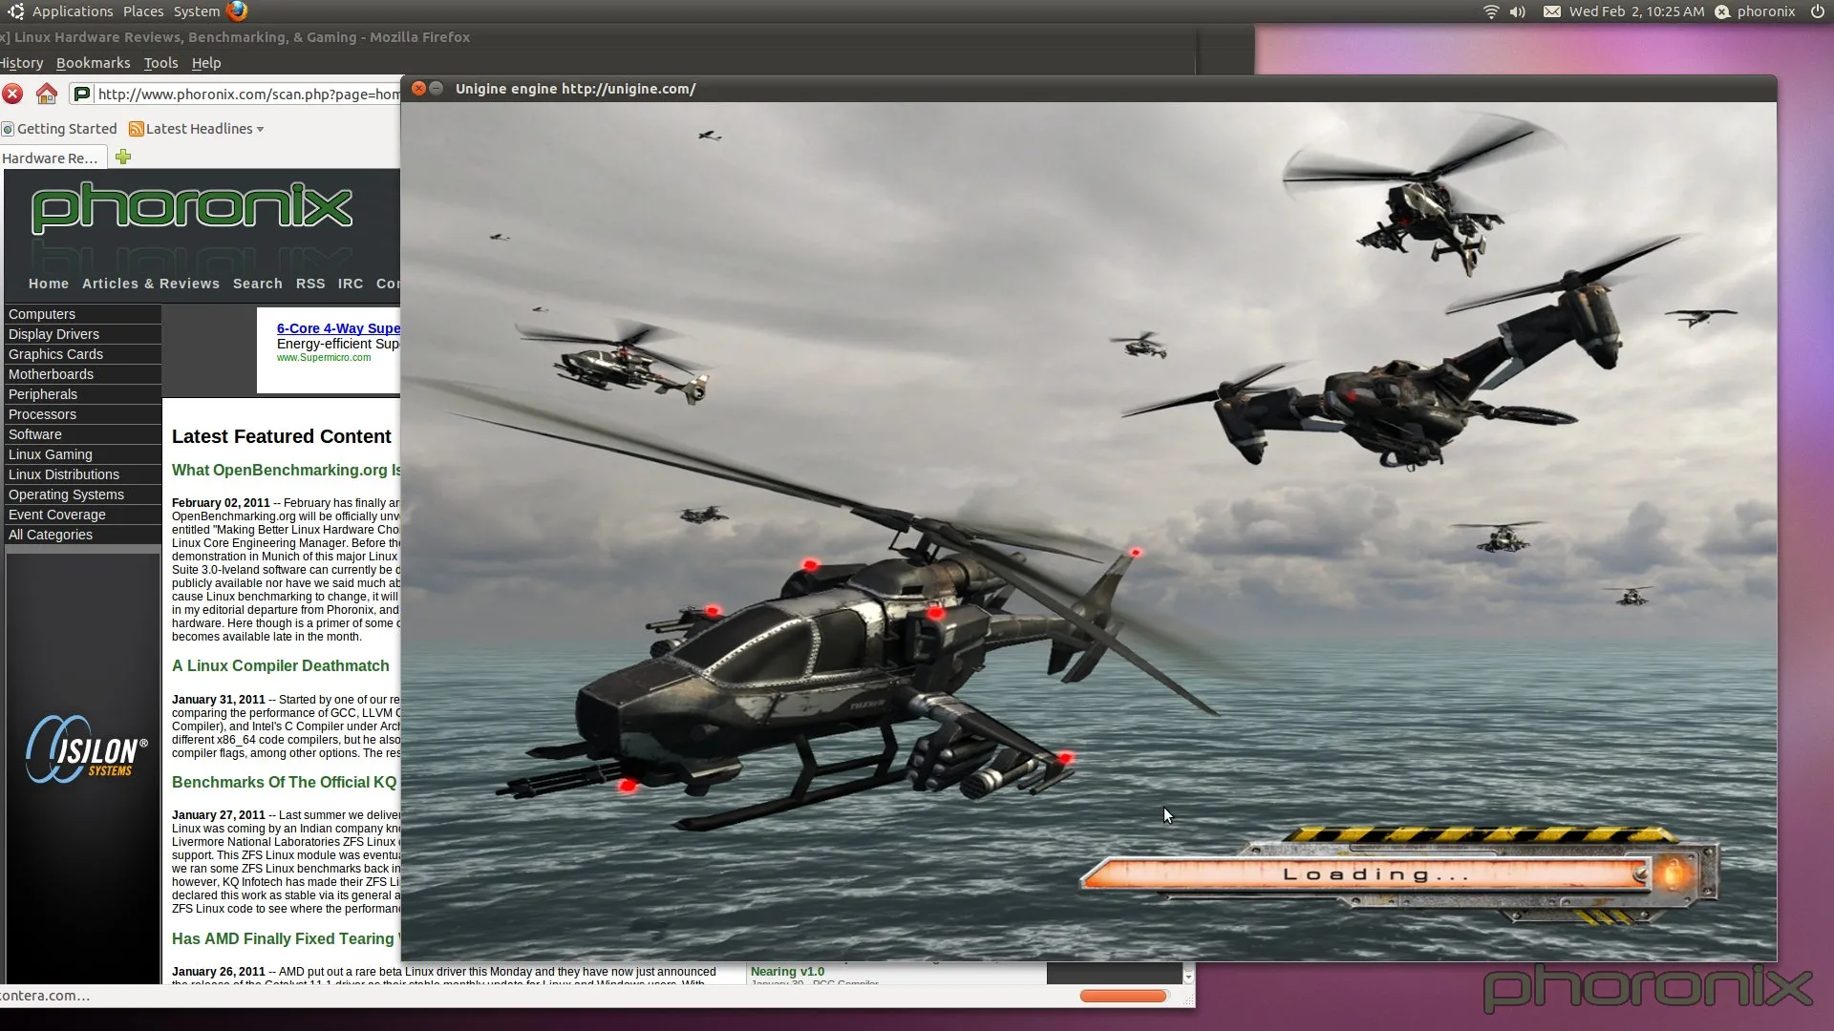The height and width of the screenshot is (1031, 1834).
Task: Open What OpenBenchmarking.org article
Action: tap(286, 470)
